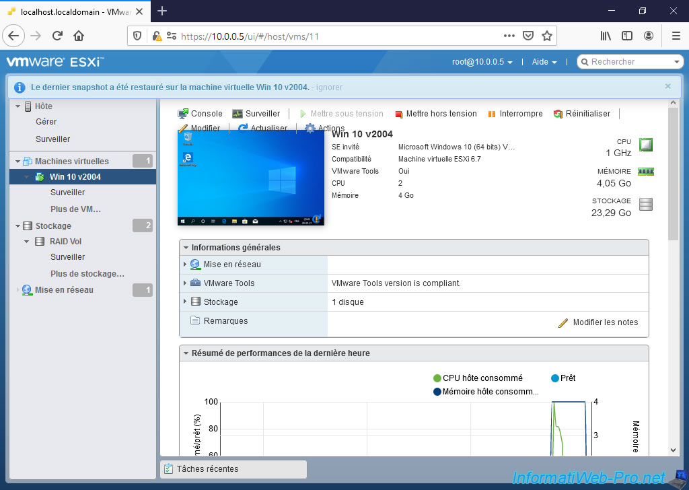Screen dimensions: 689x490
Task: Power off with Mettre hors tension
Action: point(435,114)
